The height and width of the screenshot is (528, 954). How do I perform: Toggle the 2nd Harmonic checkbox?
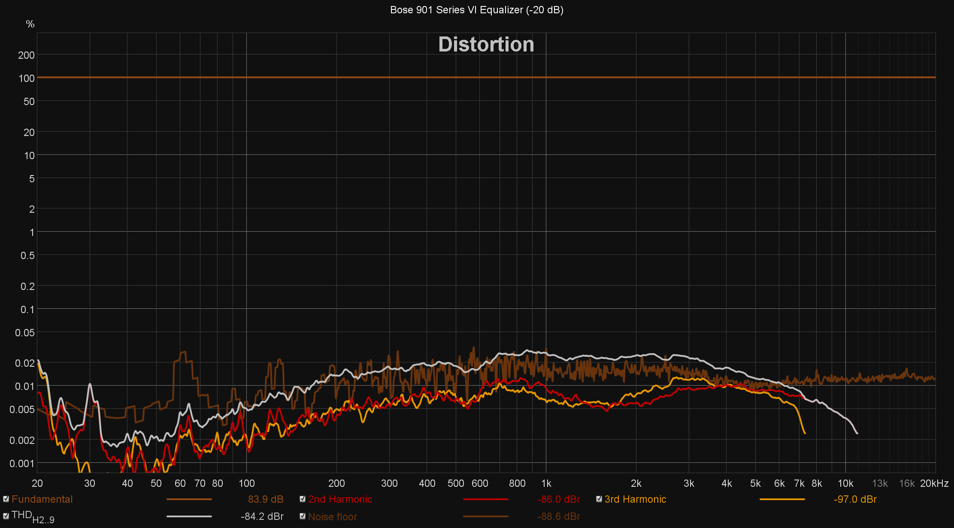click(x=303, y=499)
